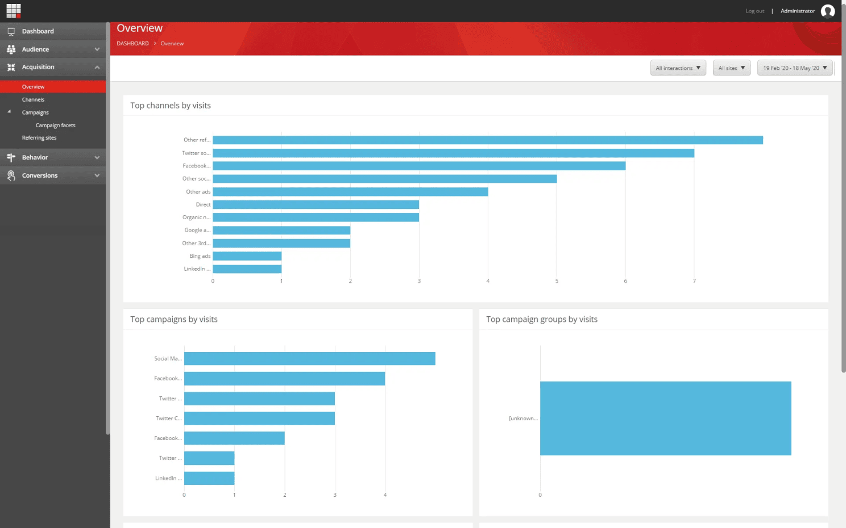Screen dimensions: 846x528
Task: Switch to the Channels menu item
Action: [33, 99]
